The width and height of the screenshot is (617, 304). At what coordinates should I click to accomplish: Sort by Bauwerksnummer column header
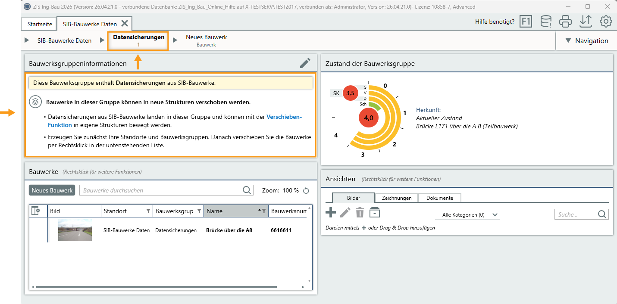tap(288, 211)
